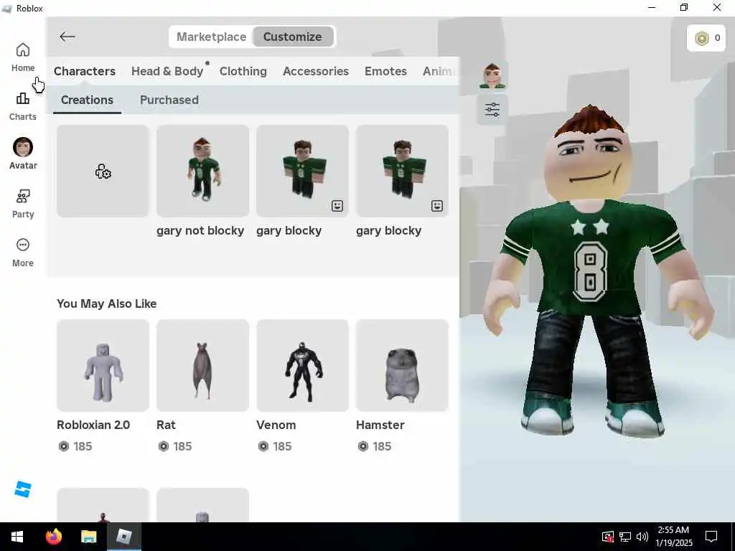
Task: Open the volume control in system tray
Action: 642,537
